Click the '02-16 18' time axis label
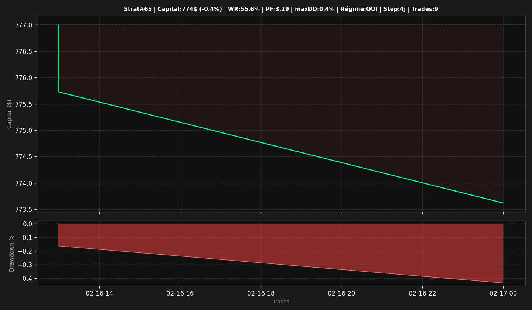 pos(261,293)
